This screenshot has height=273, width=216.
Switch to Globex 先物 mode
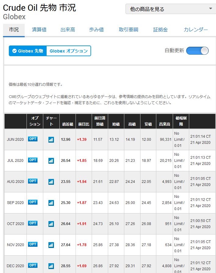[27, 51]
